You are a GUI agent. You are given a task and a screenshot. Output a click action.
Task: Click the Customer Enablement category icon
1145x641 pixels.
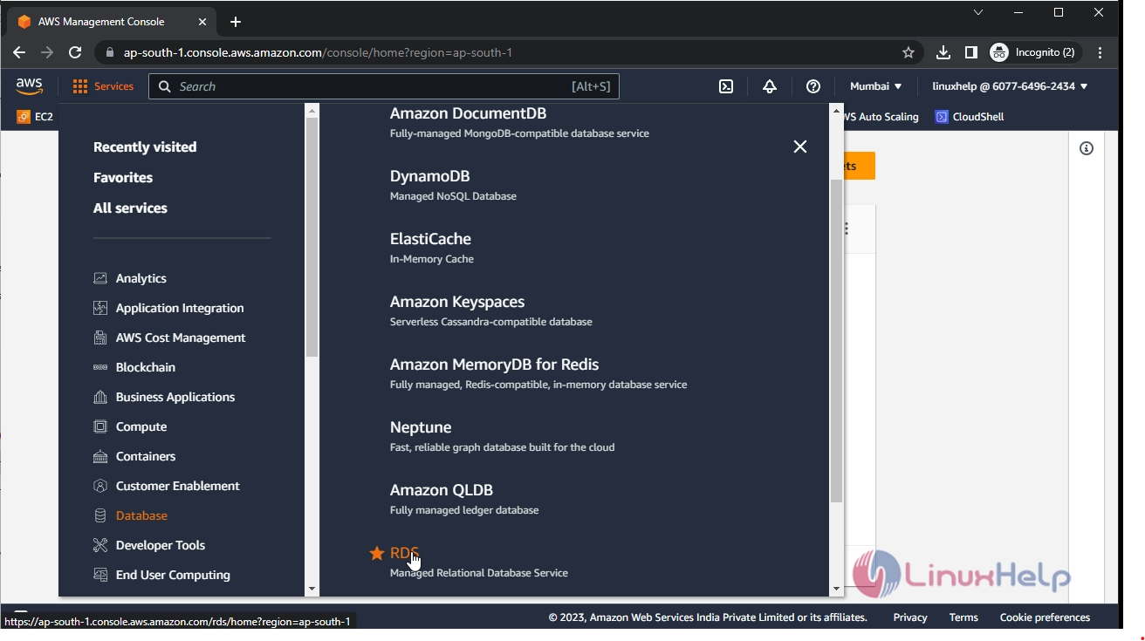point(100,486)
